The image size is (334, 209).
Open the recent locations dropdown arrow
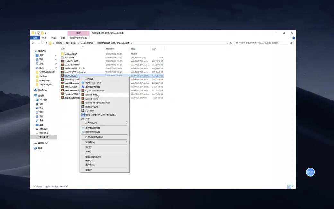(42, 43)
